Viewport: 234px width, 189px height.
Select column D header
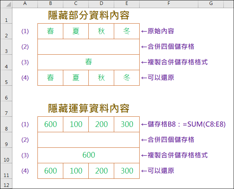pos(101,4)
